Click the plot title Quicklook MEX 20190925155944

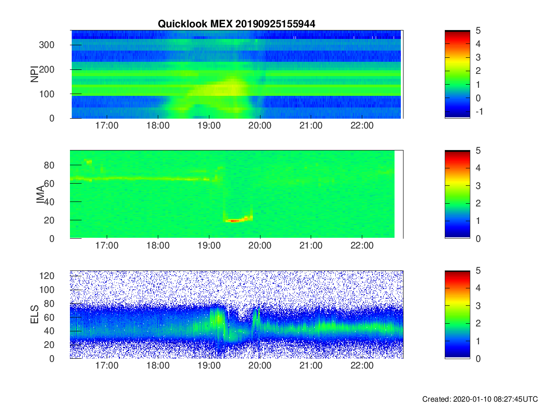(x=236, y=24)
